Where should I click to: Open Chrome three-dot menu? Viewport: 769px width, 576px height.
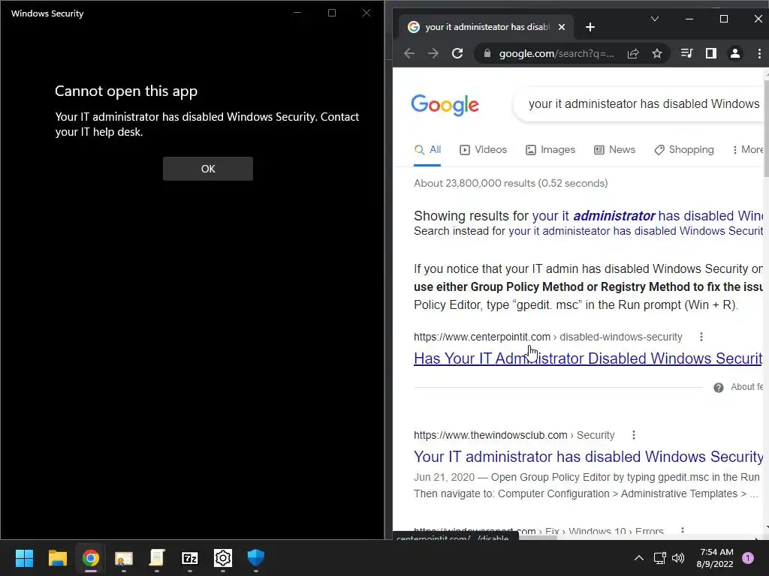coord(759,53)
